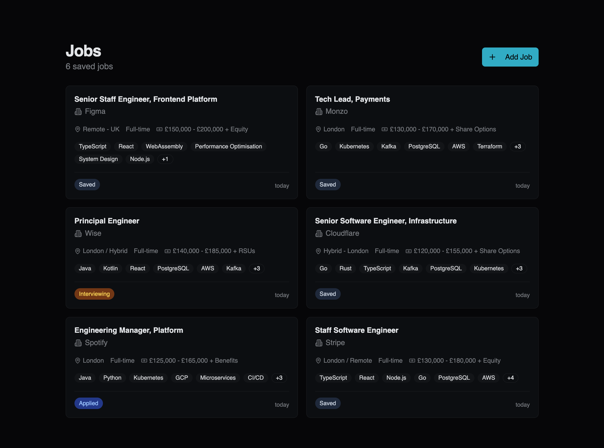Screen dimensions: 604x448
Task: Click the Saved status on Cloudflare job
Action: [328, 294]
